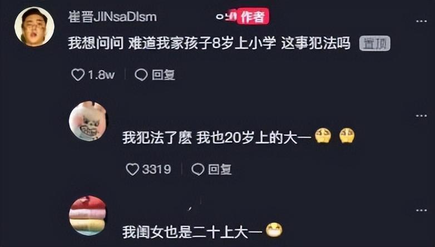
Task: Click the grinning emoji after 我闺女也是二十上大一
Action: click(274, 230)
